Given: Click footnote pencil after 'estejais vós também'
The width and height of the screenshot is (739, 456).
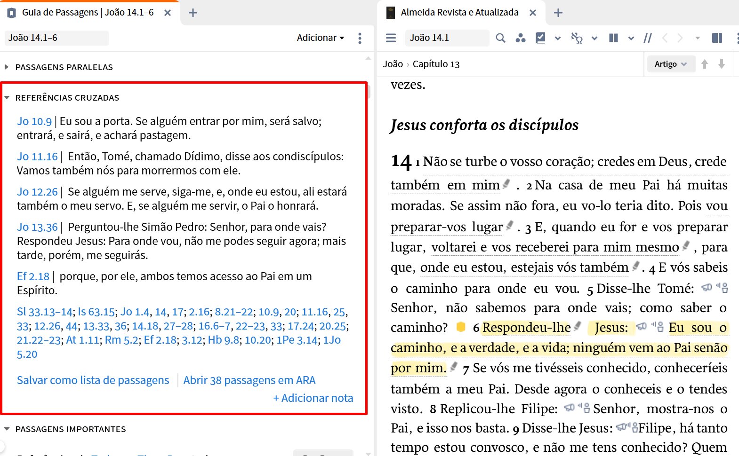Looking at the screenshot, I should pos(636,266).
